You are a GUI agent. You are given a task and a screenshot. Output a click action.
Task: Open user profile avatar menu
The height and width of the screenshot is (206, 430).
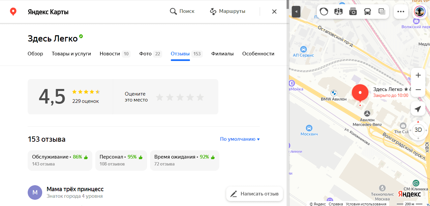(419, 11)
